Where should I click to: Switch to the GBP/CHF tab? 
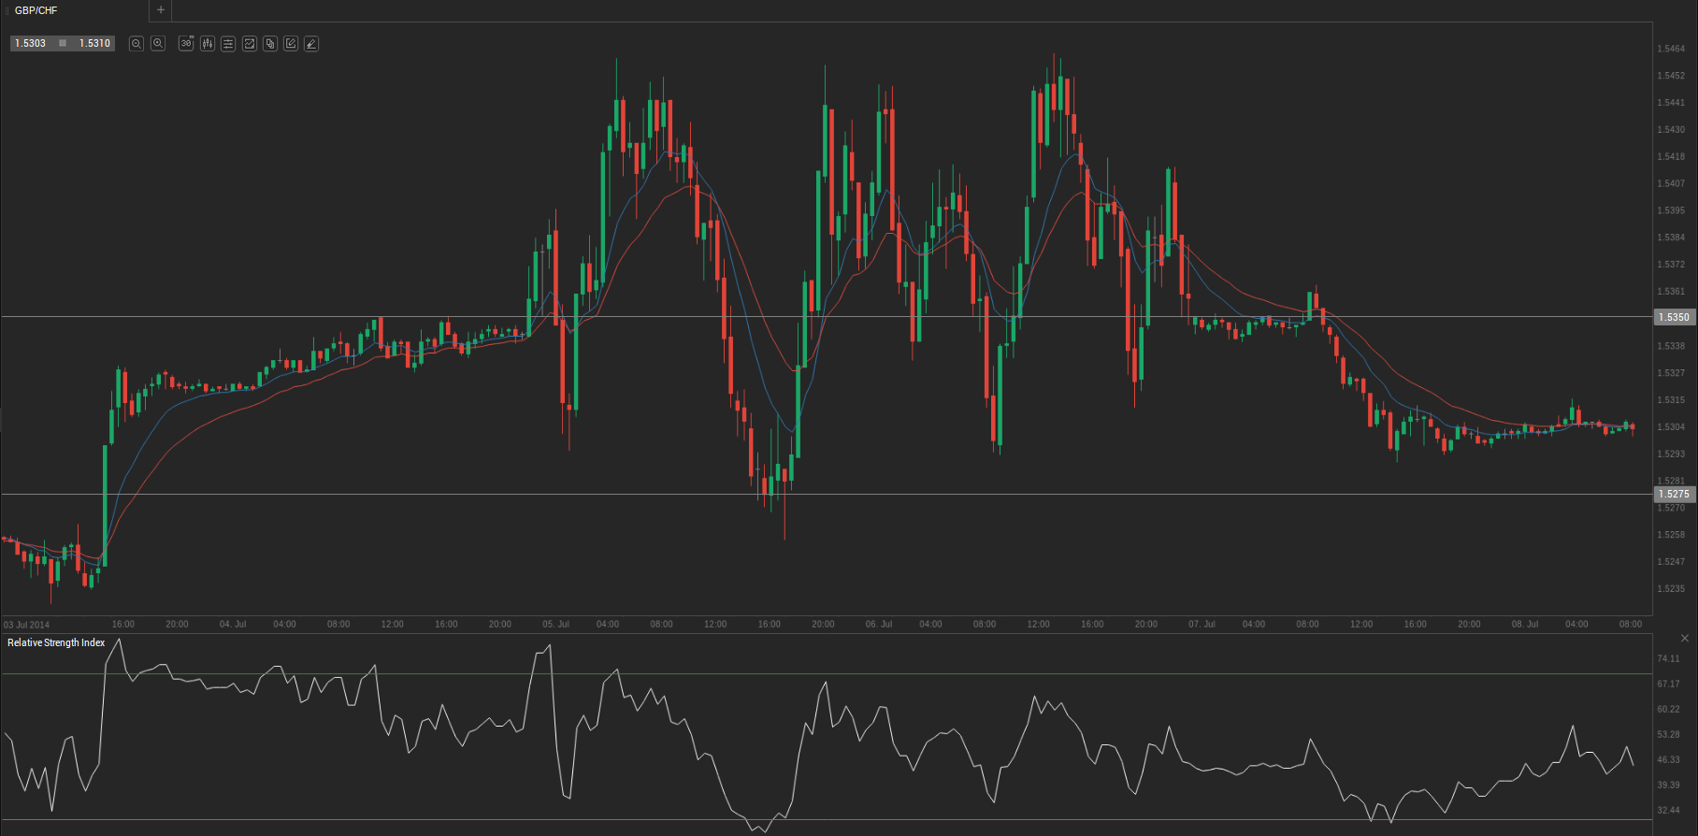pyautogui.click(x=36, y=10)
